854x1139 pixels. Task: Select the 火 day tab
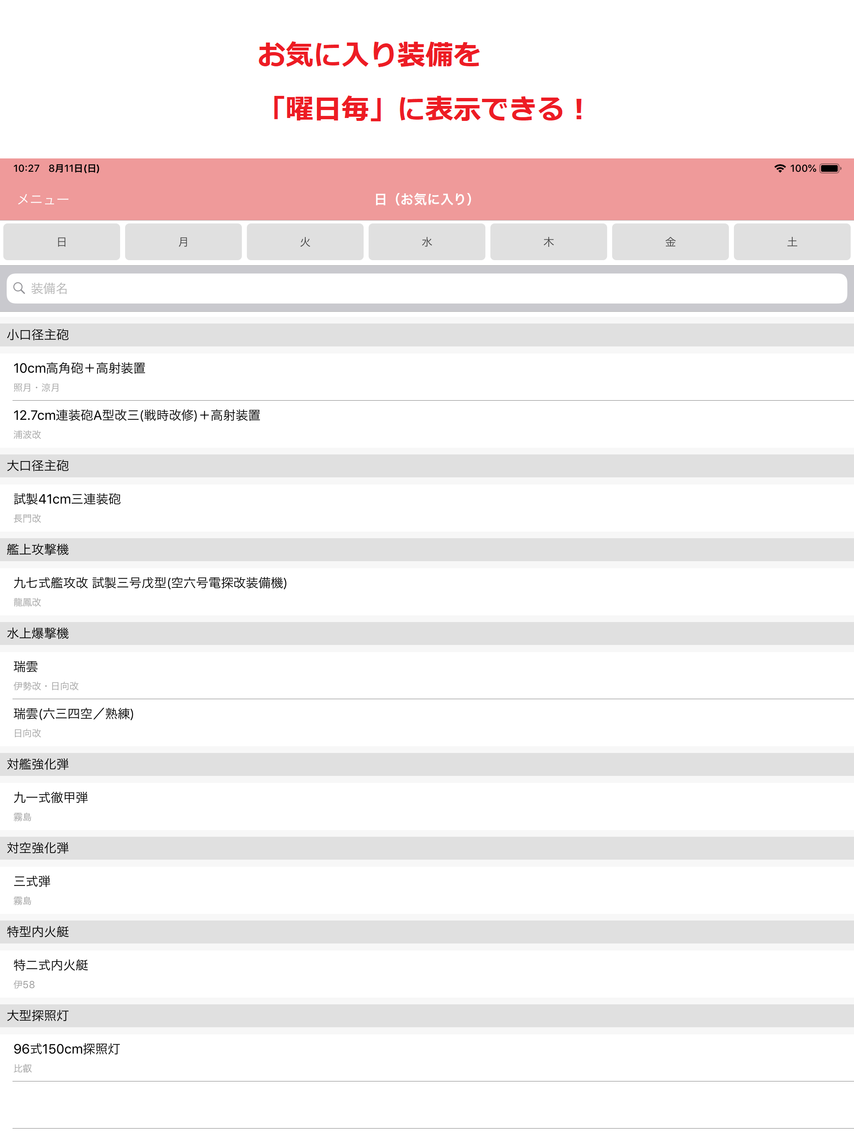pos(305,242)
